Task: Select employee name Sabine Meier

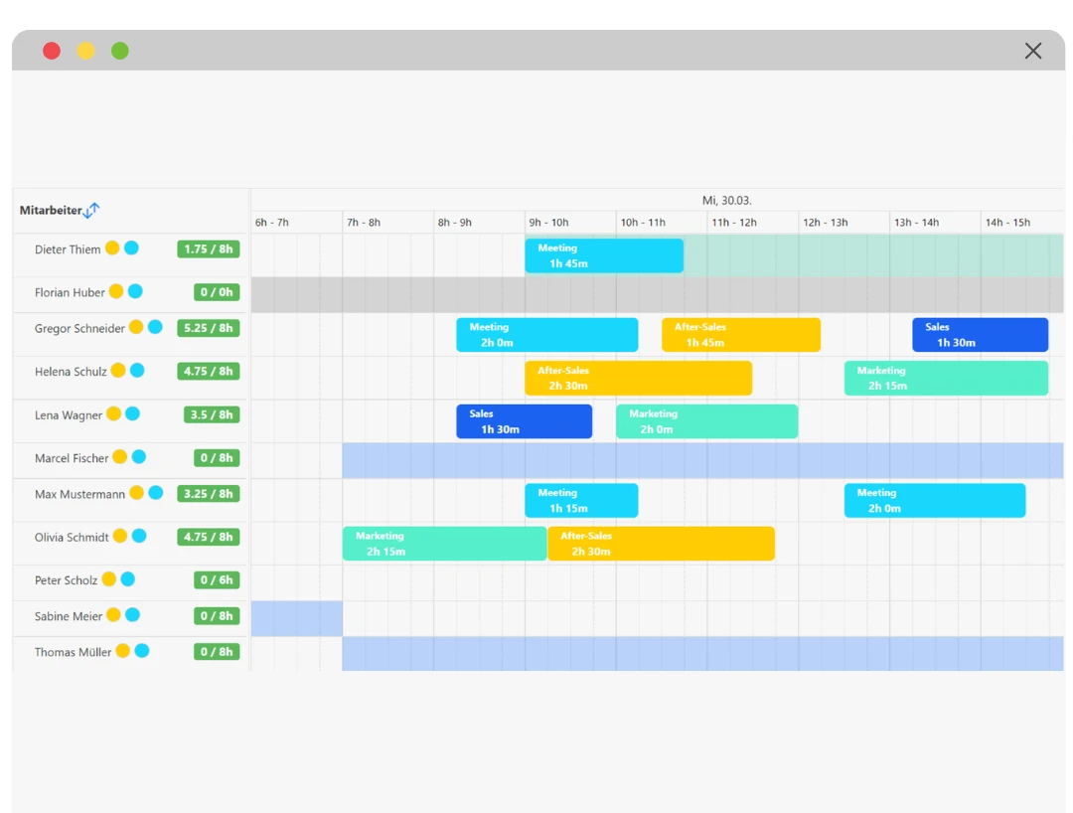Action: tap(69, 616)
